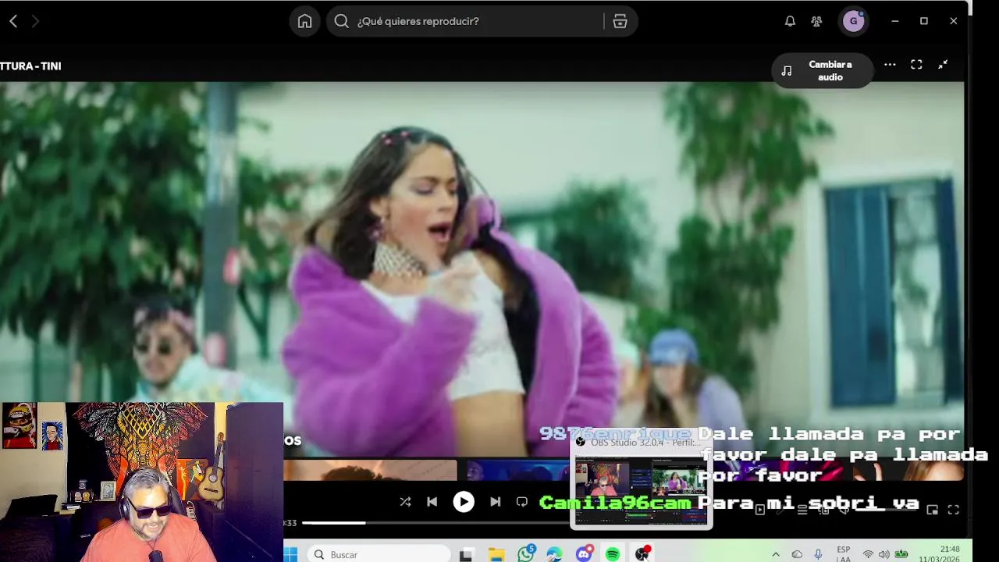The height and width of the screenshot is (562, 999).
Task: Go forward with the right arrow
Action: [x=35, y=21]
